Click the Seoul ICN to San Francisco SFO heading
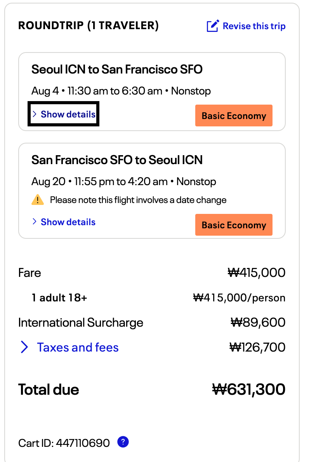 click(117, 70)
